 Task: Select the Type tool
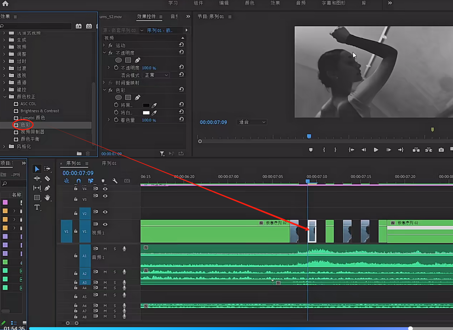(x=37, y=207)
